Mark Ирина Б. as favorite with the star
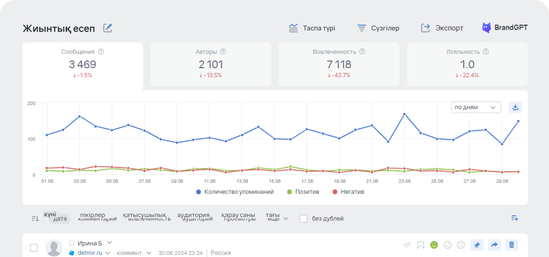This screenshot has height=257, width=549. pyautogui.click(x=72, y=243)
